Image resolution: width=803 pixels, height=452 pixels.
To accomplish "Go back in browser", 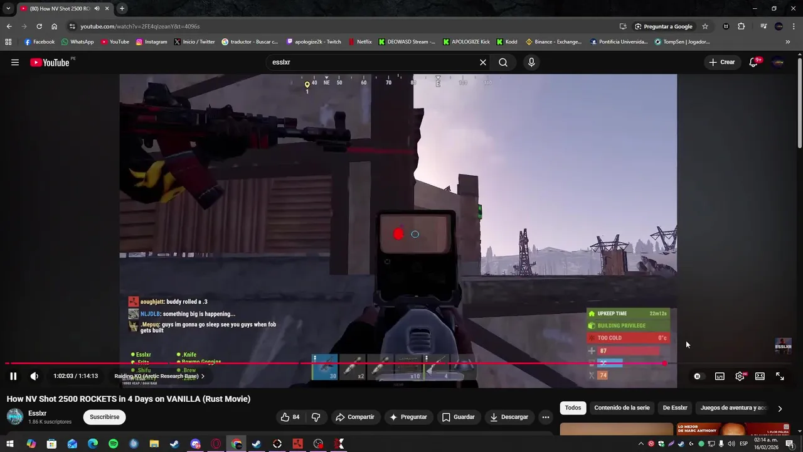I will click(9, 26).
